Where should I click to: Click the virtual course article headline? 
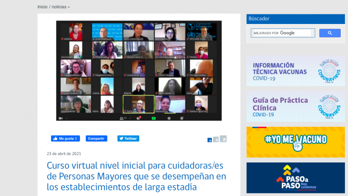pos(137,176)
